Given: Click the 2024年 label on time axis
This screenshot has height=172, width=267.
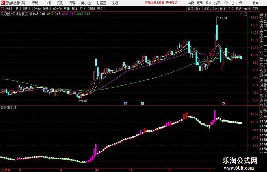Looking at the screenshot, I should coord(5,170).
